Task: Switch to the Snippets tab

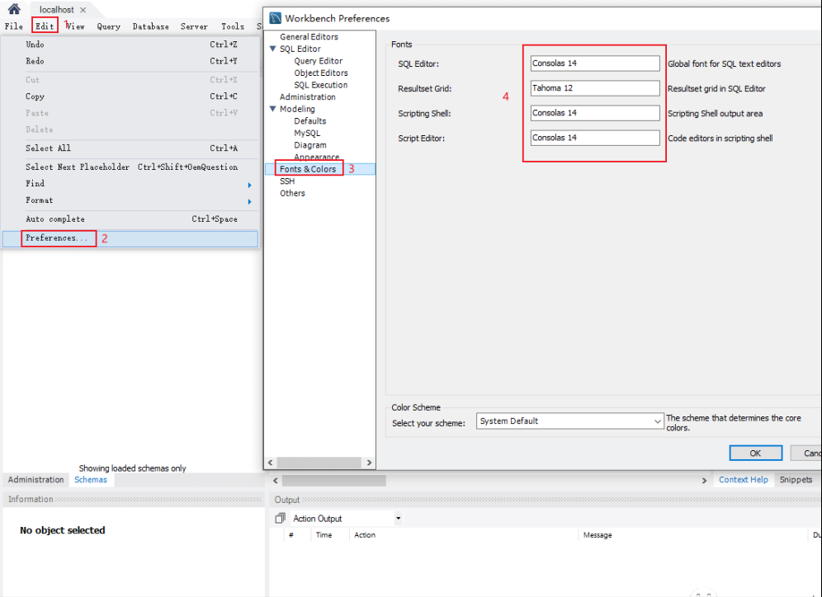Action: tap(796, 480)
